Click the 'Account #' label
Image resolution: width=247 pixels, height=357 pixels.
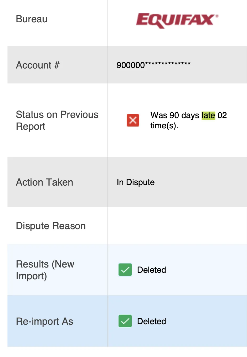click(38, 65)
